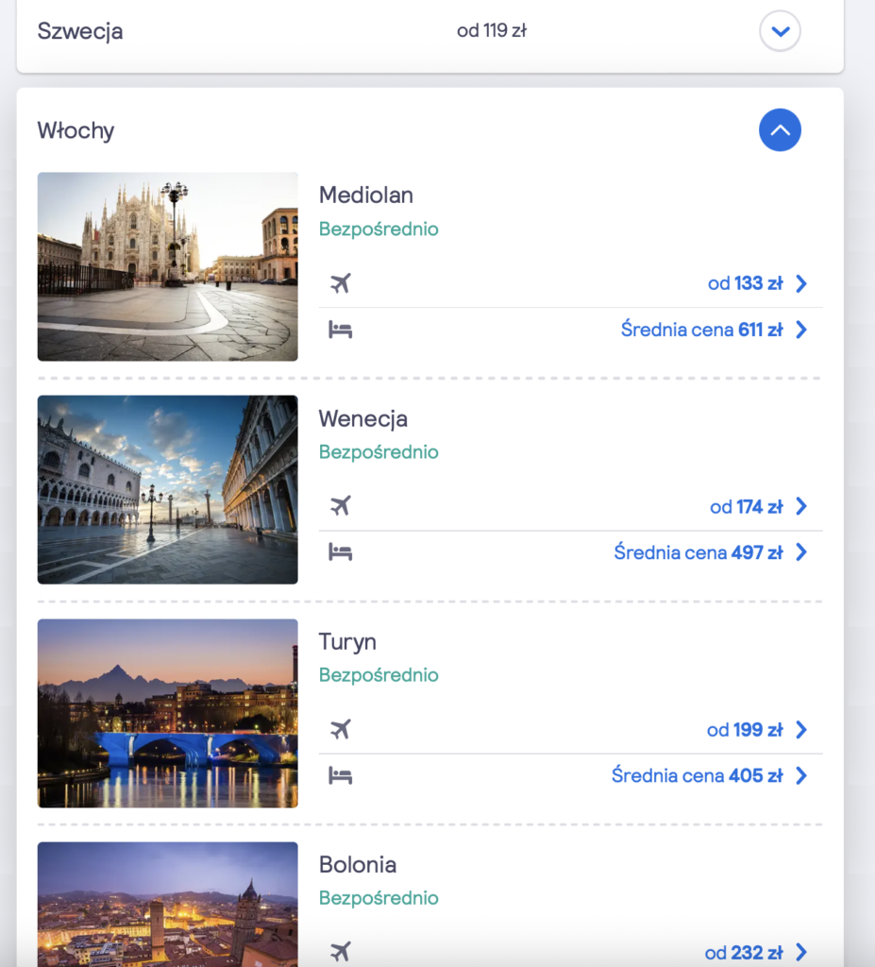Viewport: 875px width, 967px height.
Task: Expand the Szwecja destinations section
Action: point(780,31)
